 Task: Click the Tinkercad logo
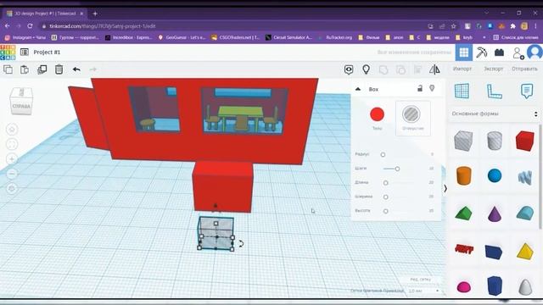coord(8,53)
